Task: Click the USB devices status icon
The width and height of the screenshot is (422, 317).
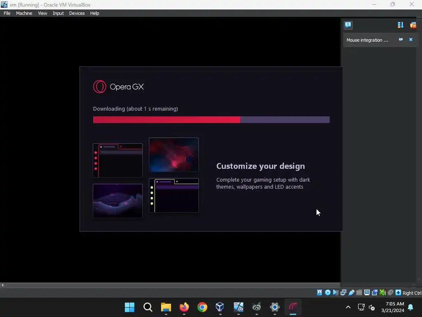Action: click(x=351, y=293)
